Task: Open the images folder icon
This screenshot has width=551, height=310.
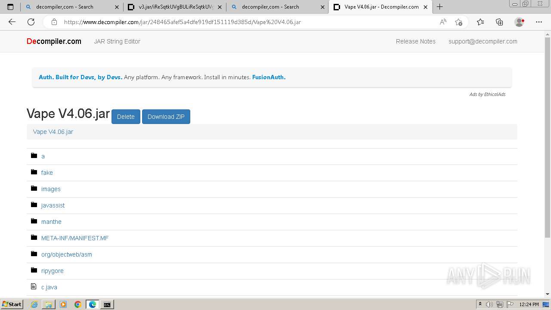Action: (x=34, y=188)
